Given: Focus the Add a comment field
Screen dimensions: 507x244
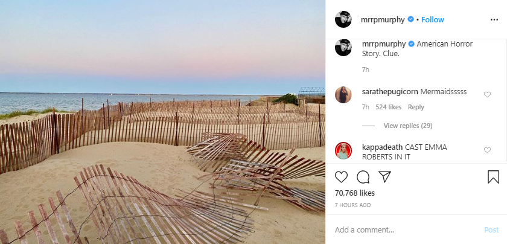Looking at the screenshot, I should (x=406, y=230).
